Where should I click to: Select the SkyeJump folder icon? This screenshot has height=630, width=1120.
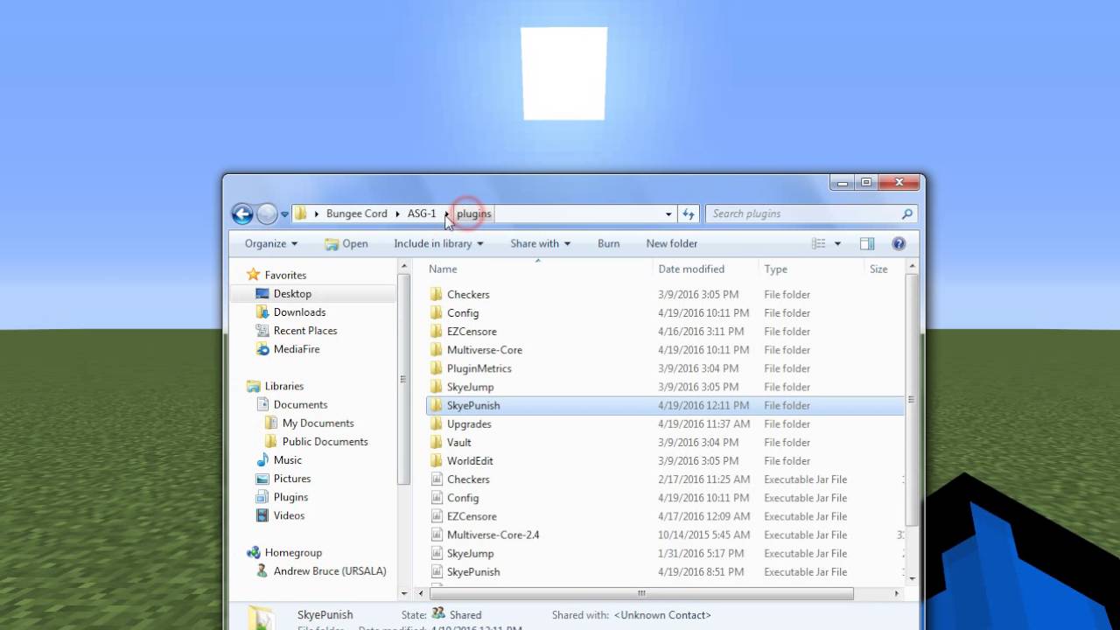click(437, 386)
